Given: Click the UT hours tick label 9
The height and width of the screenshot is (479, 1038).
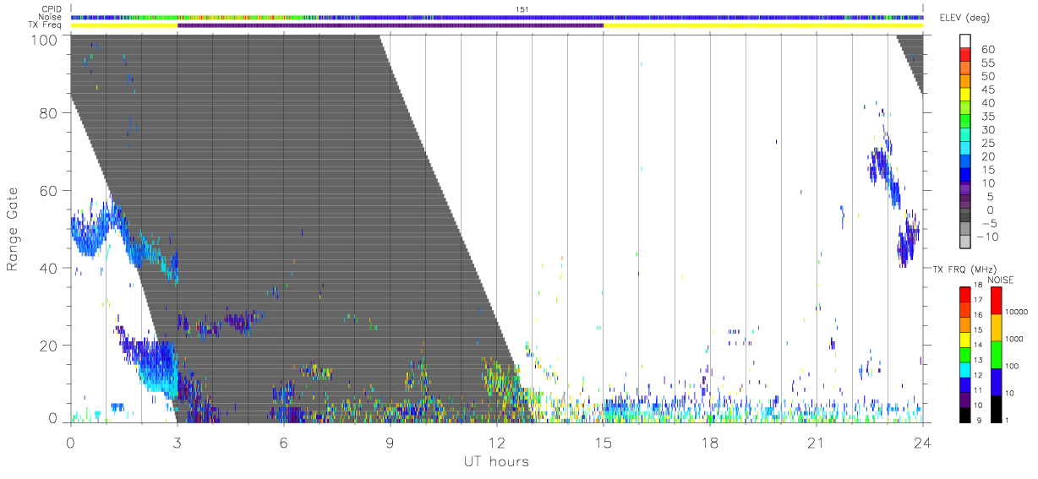Looking at the screenshot, I should [390, 441].
